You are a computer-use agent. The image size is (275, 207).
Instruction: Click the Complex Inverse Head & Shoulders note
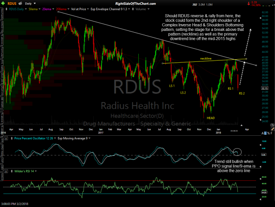202,27
